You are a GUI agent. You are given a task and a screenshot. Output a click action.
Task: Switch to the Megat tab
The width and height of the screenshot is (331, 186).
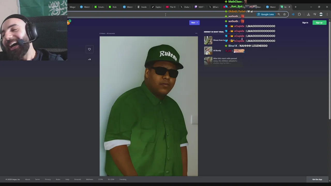point(72,7)
